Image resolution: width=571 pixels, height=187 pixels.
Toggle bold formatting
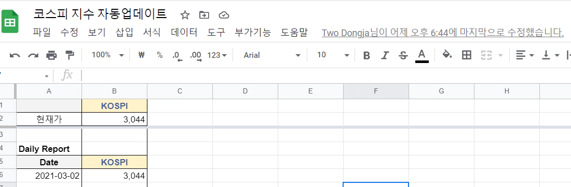point(366,55)
